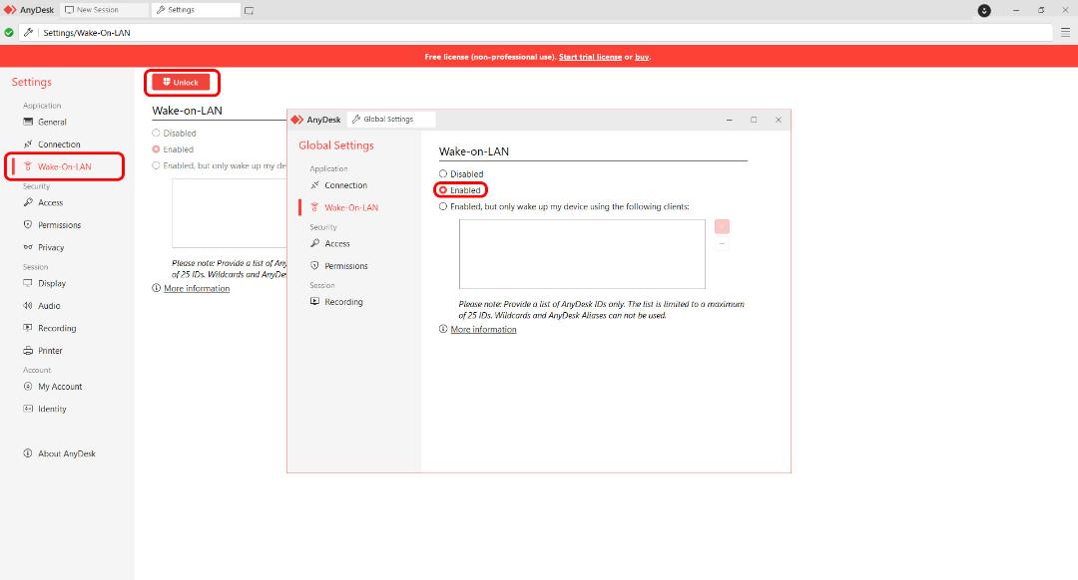
Task: Switch to the Settings tab in title bar
Action: coord(196,10)
